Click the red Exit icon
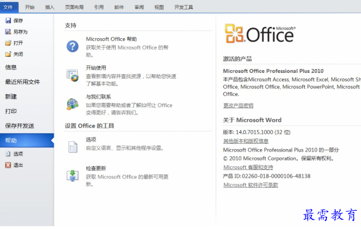Screen dimensions: 361x230 tap(8, 165)
